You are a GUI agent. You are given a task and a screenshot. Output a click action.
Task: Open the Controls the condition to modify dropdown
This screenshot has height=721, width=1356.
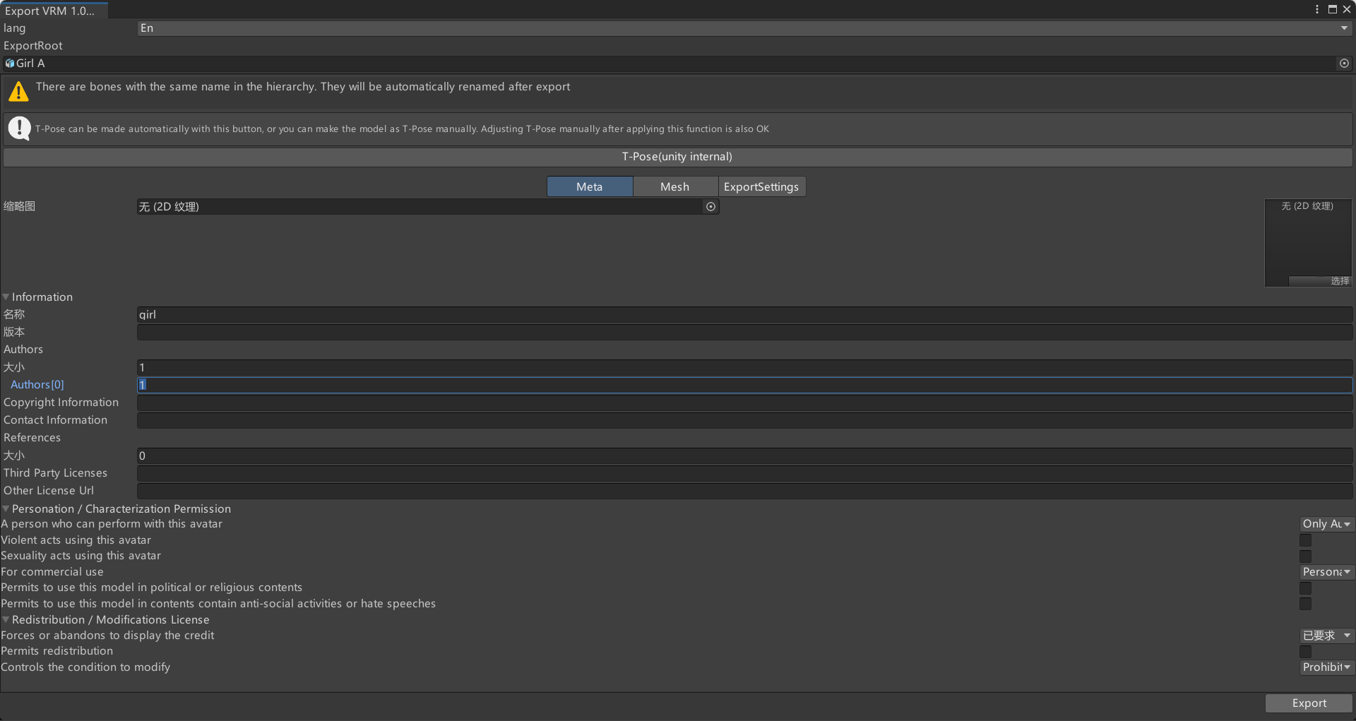click(x=1326, y=667)
